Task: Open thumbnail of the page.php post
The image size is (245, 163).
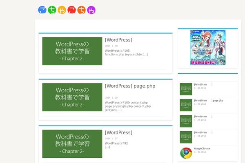Action: (x=72, y=97)
